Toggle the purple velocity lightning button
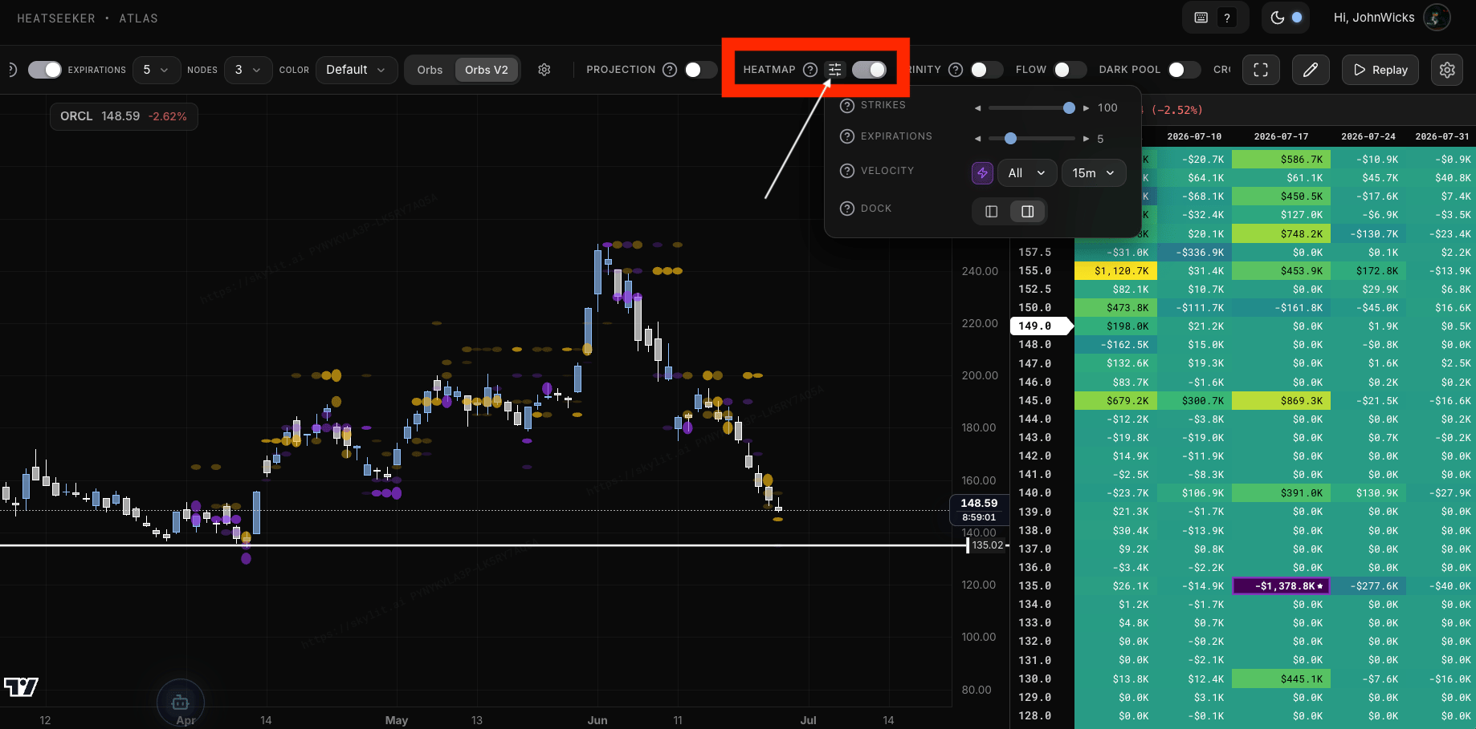The image size is (1476, 729). pyautogui.click(x=982, y=172)
